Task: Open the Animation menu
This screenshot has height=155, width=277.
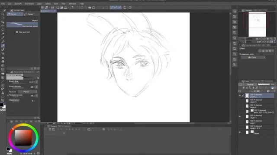Action: click(x=29, y=4)
